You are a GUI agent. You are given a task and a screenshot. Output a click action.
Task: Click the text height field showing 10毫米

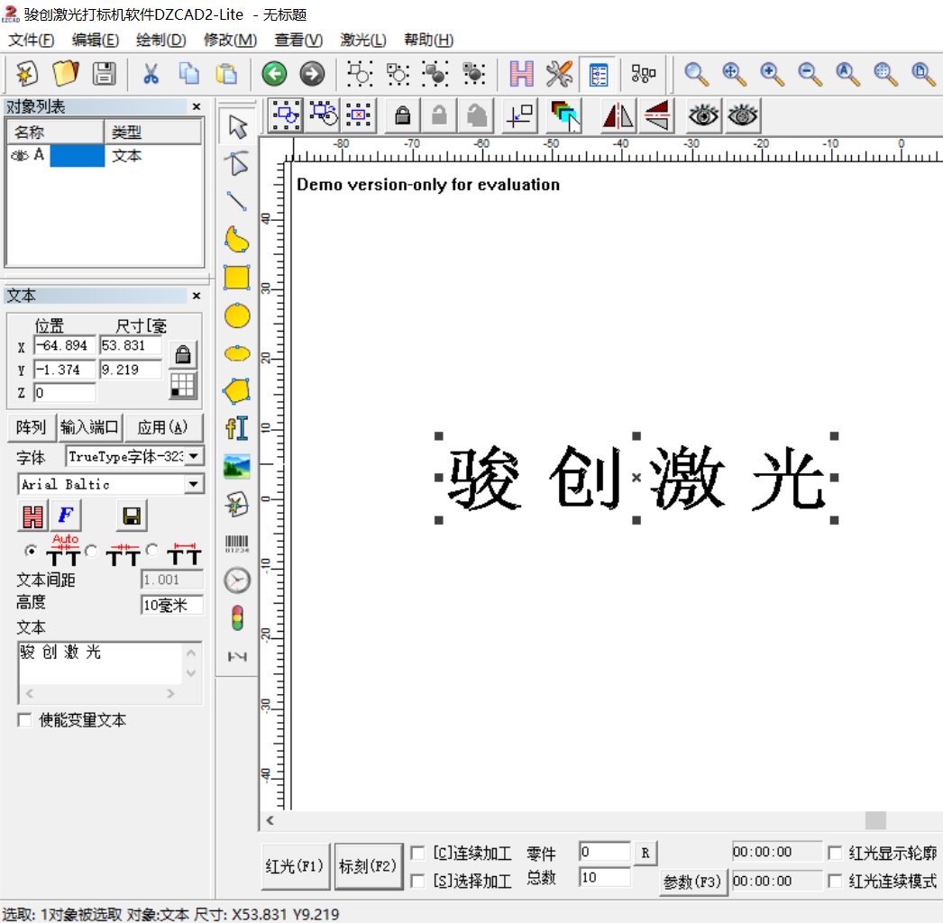pyautogui.click(x=171, y=605)
